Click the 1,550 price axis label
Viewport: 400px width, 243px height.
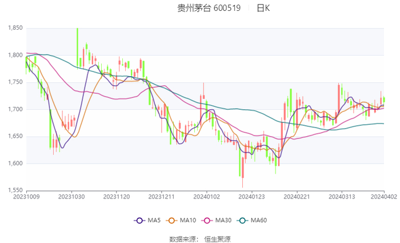coord(14,190)
